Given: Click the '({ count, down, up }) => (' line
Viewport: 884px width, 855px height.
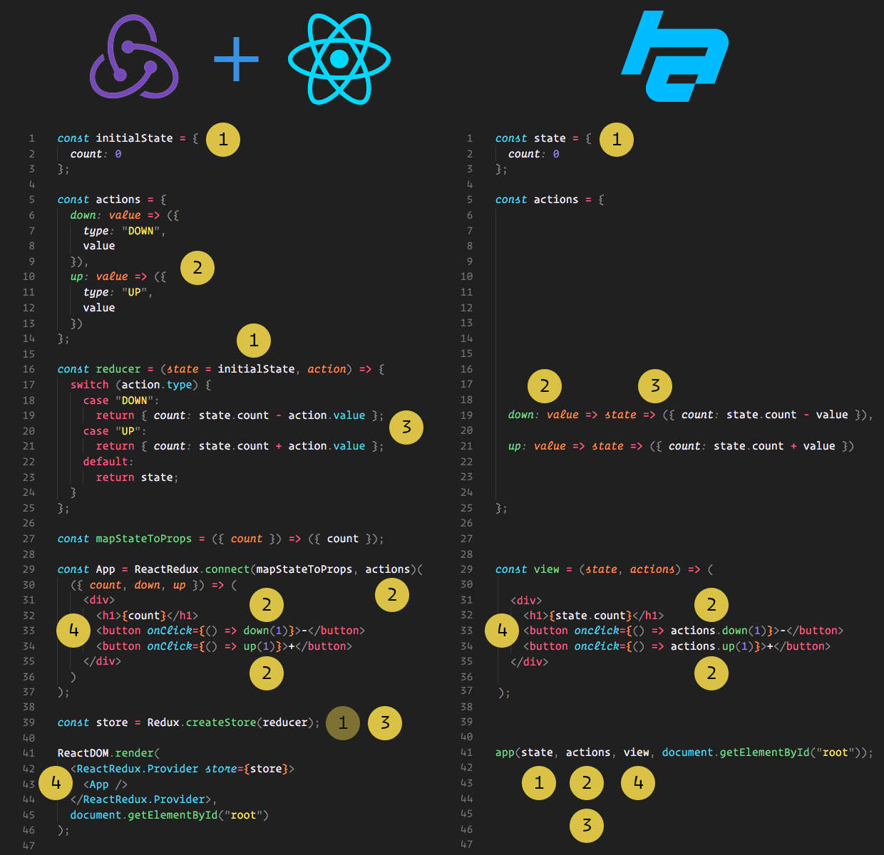Looking at the screenshot, I should pos(153,585).
